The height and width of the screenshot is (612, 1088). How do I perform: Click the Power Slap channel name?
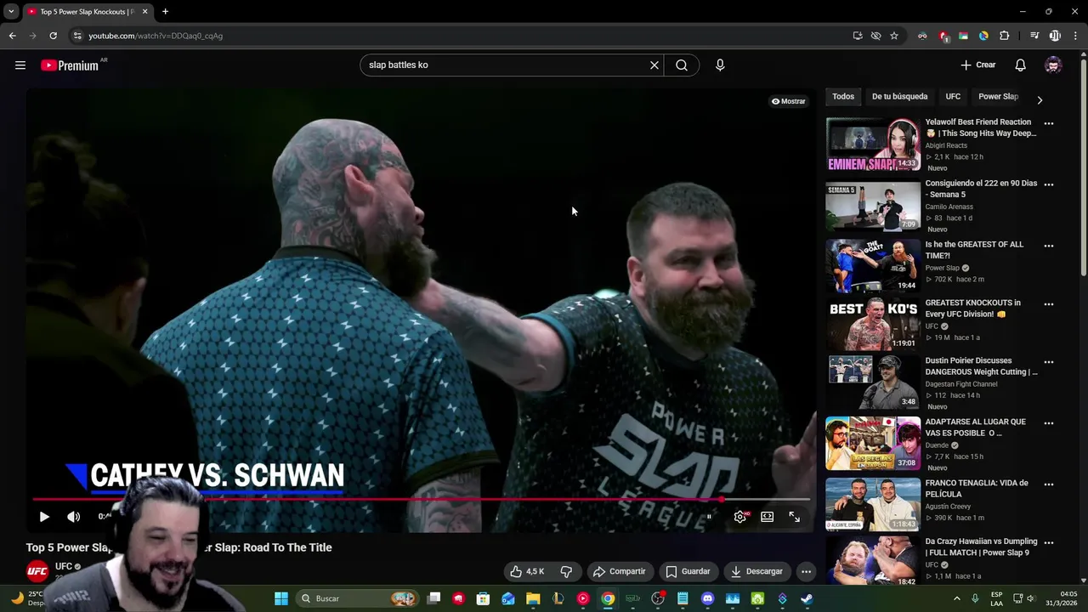(x=942, y=268)
